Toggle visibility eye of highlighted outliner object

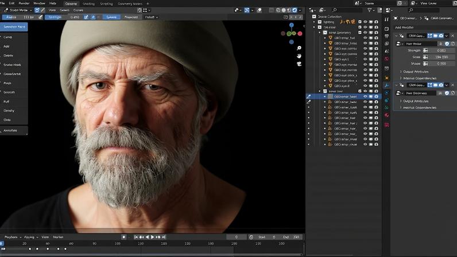click(366, 96)
